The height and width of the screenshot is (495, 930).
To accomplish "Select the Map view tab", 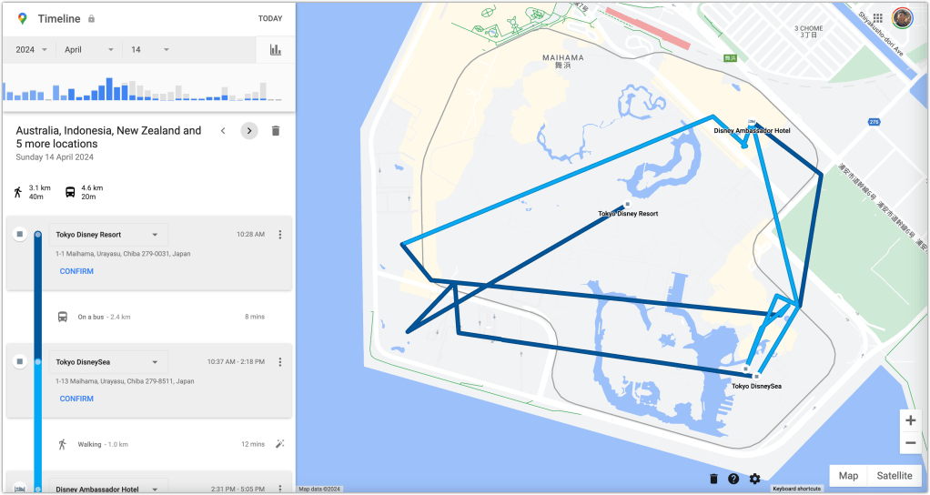I will (x=848, y=476).
